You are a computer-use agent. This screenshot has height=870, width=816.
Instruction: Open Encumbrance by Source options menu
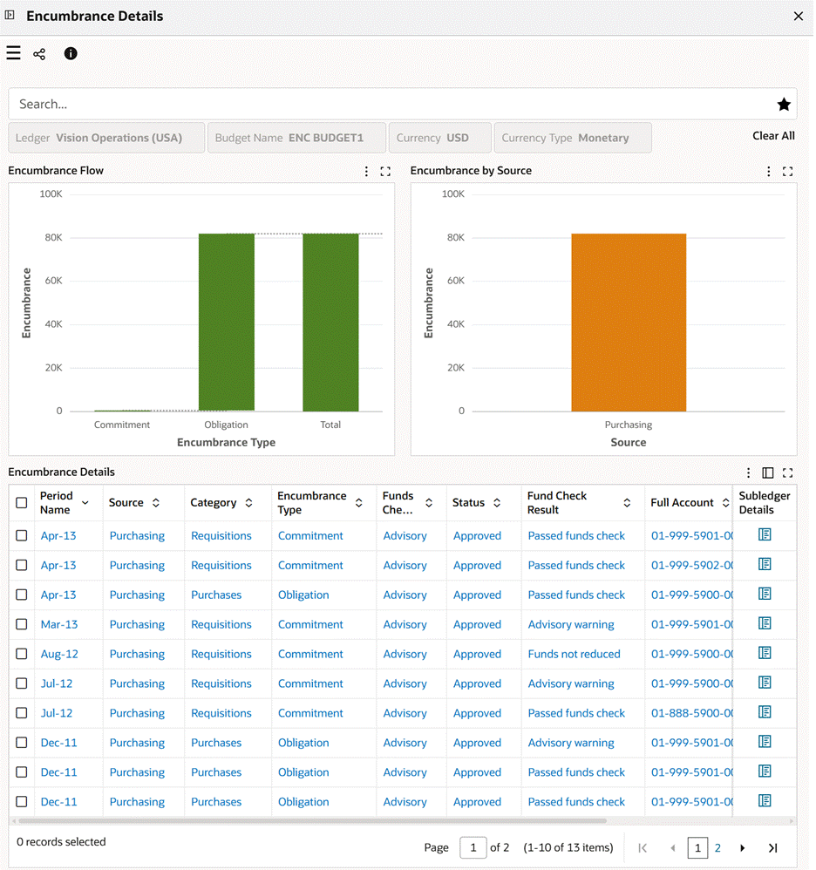768,172
